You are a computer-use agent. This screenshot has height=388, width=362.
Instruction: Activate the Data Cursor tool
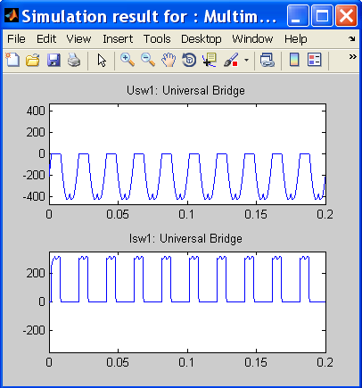coord(210,60)
